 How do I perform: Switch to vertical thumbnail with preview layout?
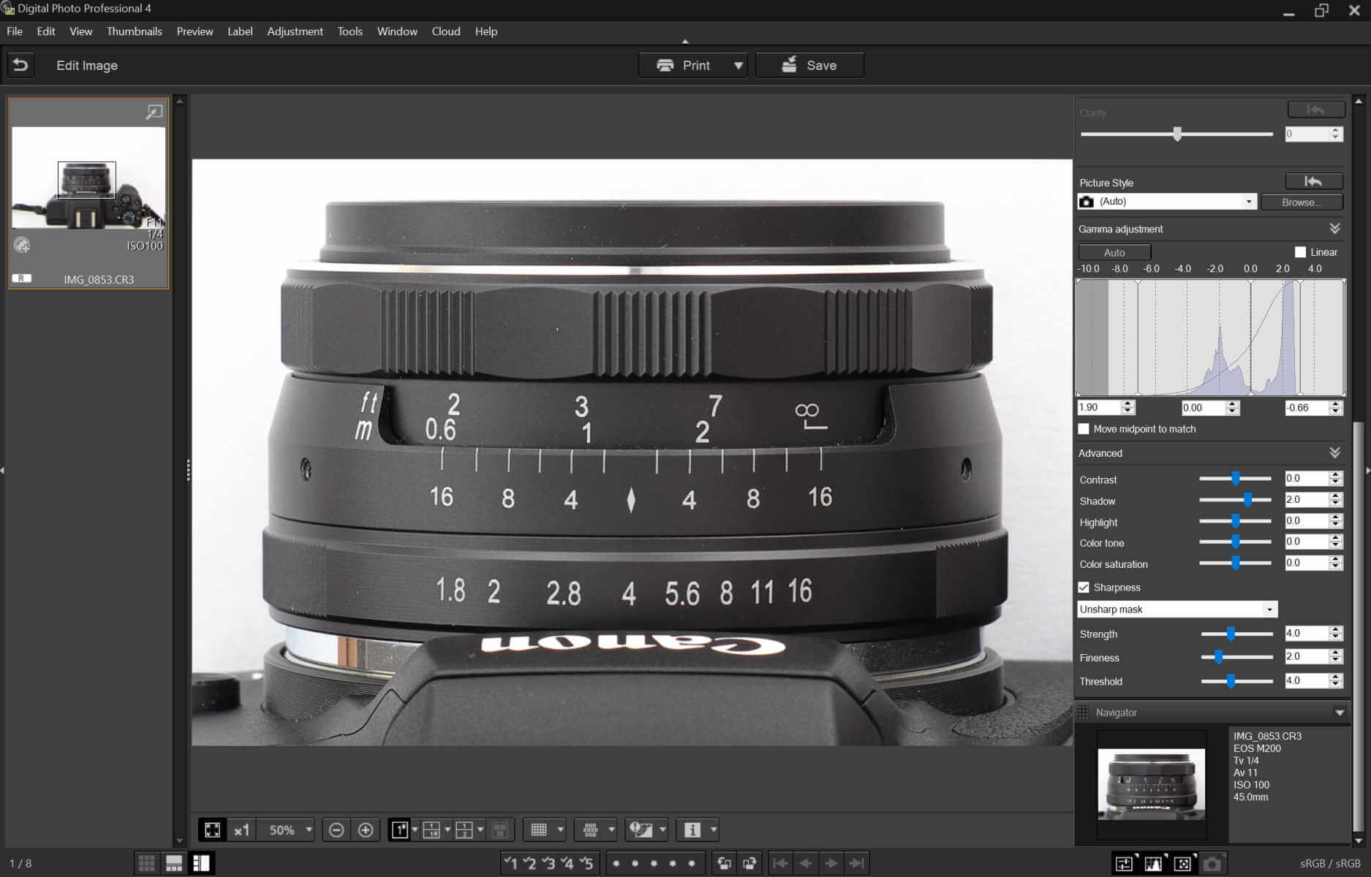pyautogui.click(x=201, y=863)
